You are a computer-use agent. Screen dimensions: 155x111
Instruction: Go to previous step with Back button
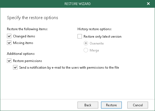pyautogui.click(x=88, y=105)
